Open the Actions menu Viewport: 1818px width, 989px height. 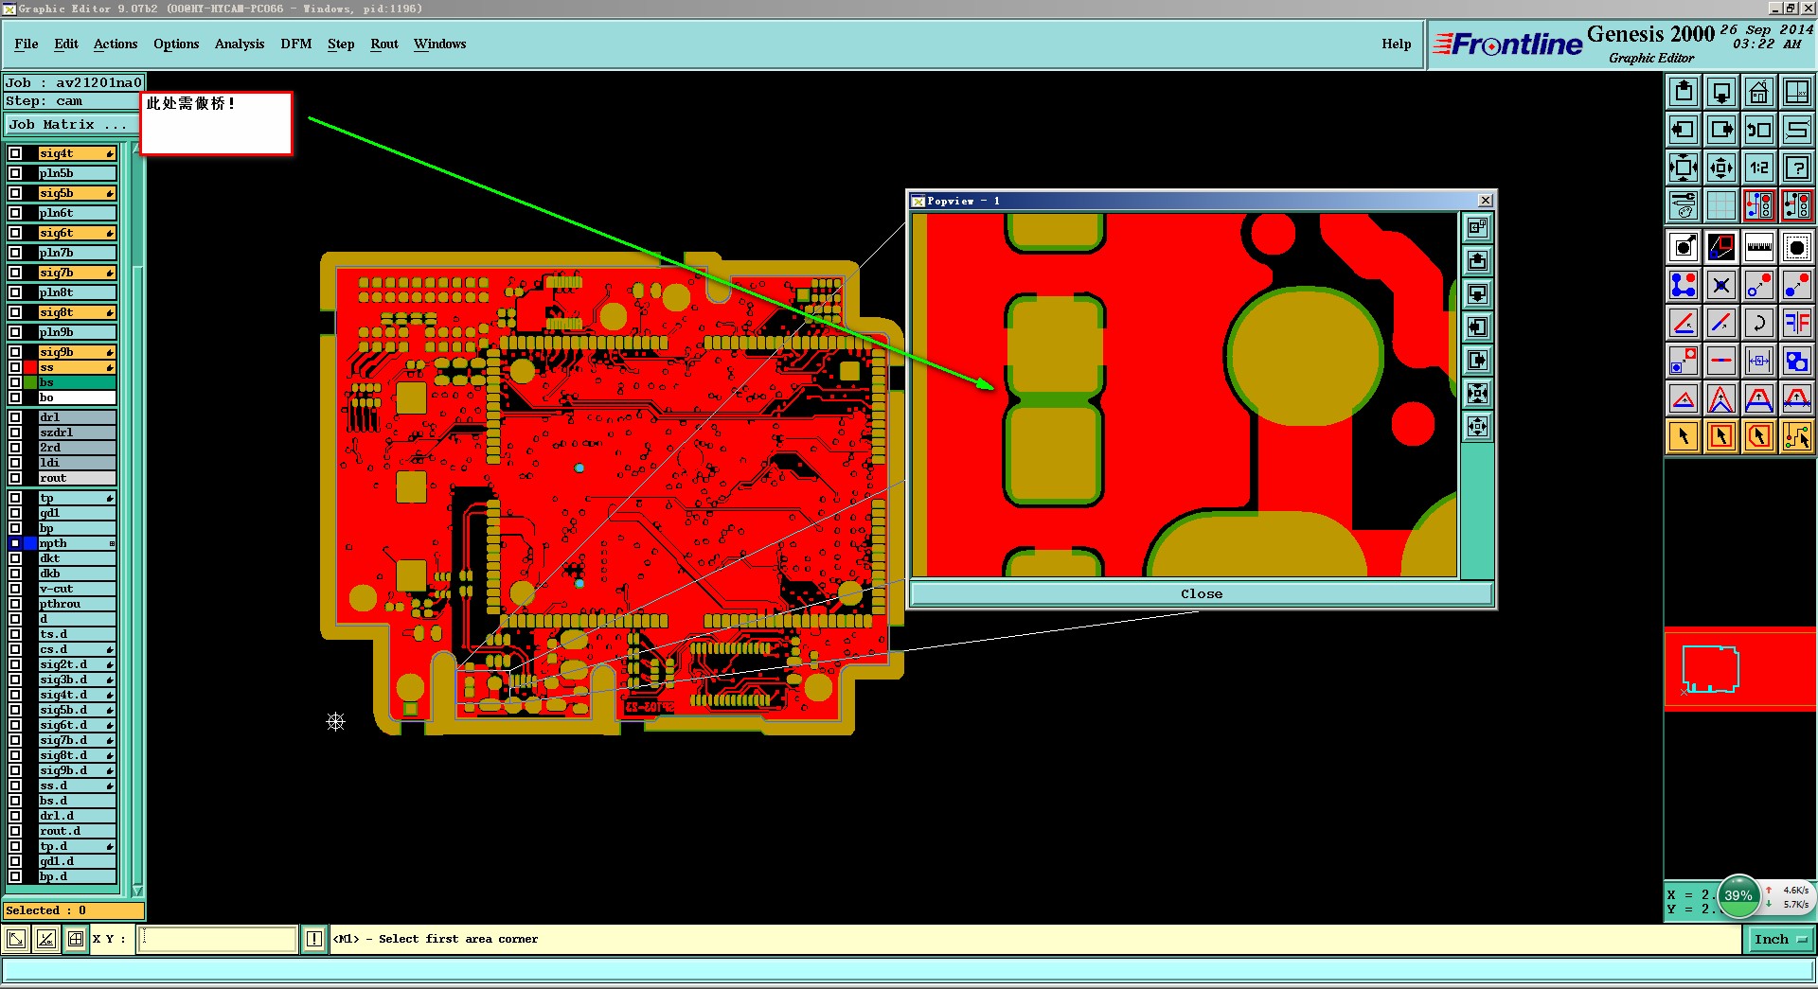coord(116,44)
